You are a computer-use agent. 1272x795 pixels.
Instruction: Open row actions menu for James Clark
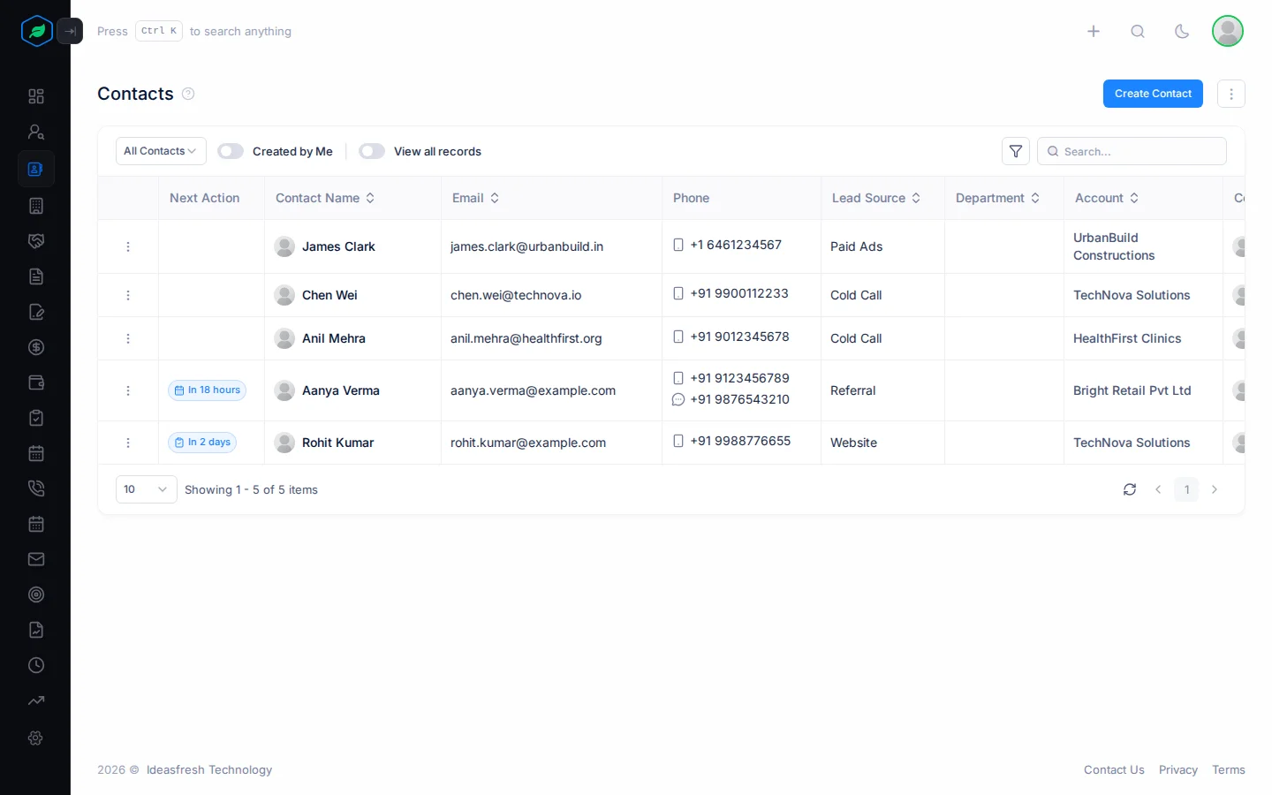point(128,246)
